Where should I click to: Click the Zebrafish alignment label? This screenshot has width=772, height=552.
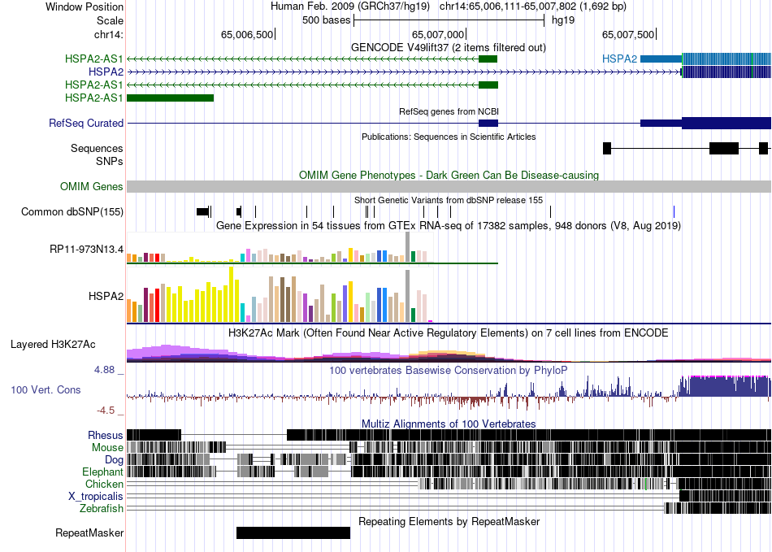[102, 509]
